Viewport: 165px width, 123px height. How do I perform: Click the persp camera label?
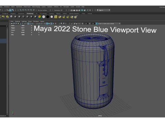100,116
